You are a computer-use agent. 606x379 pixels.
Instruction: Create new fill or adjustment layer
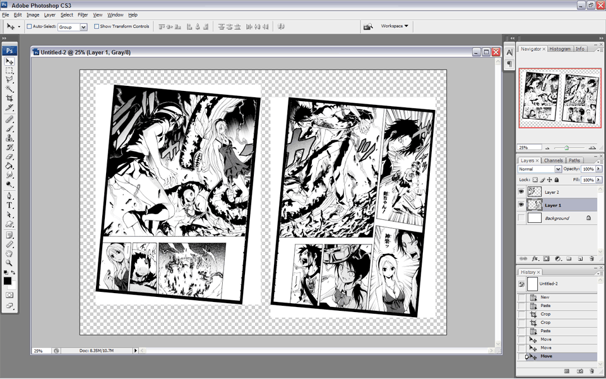click(x=557, y=258)
